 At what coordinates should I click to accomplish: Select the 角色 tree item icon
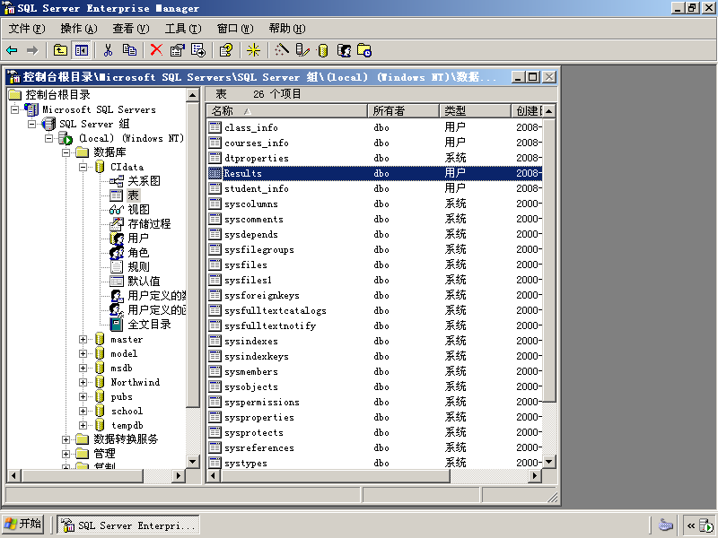(117, 253)
